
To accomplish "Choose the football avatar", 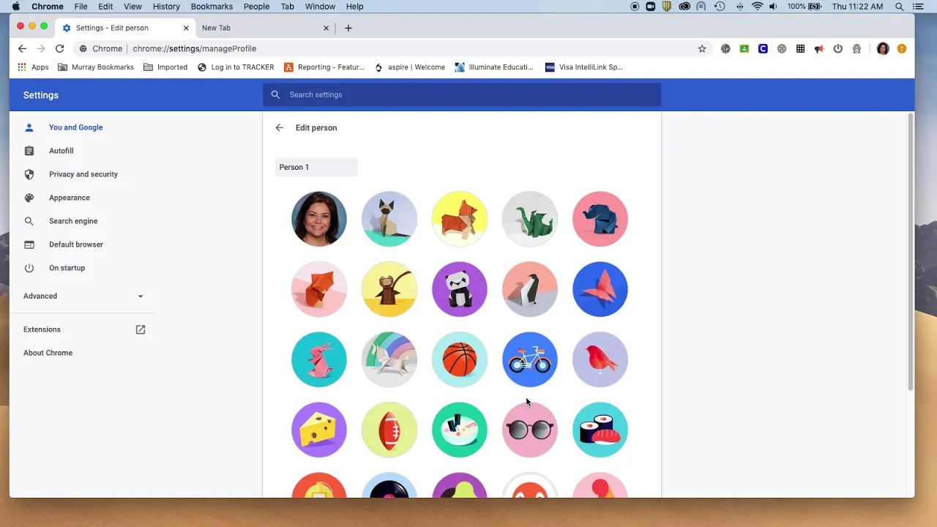I will [389, 430].
